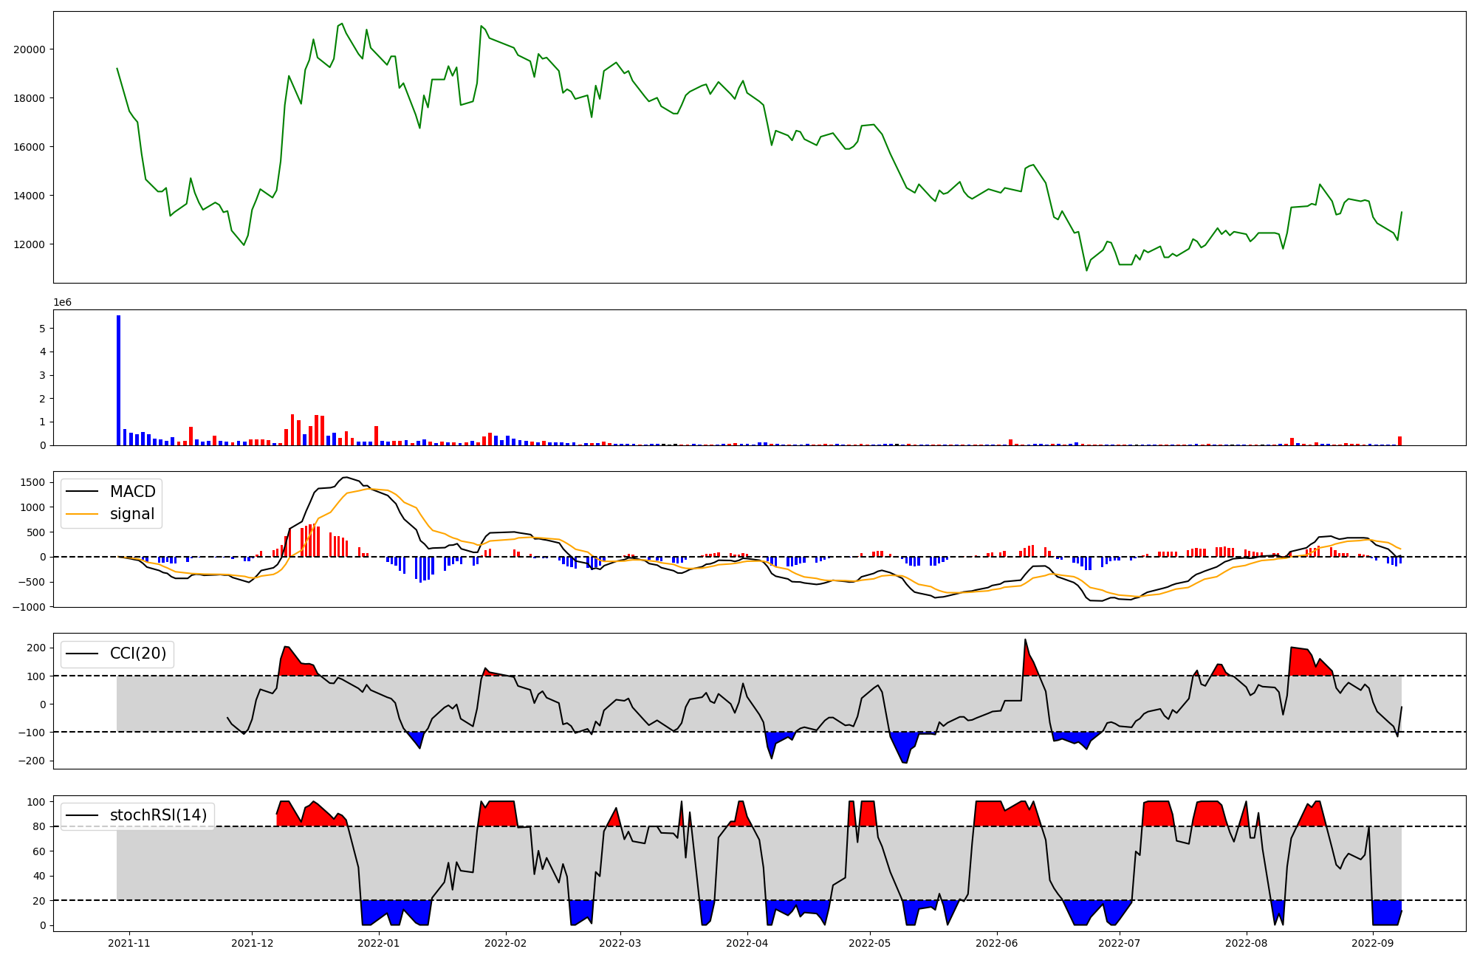Click the stochRSI(14) legend label
The image size is (1477, 960).
coord(158,815)
